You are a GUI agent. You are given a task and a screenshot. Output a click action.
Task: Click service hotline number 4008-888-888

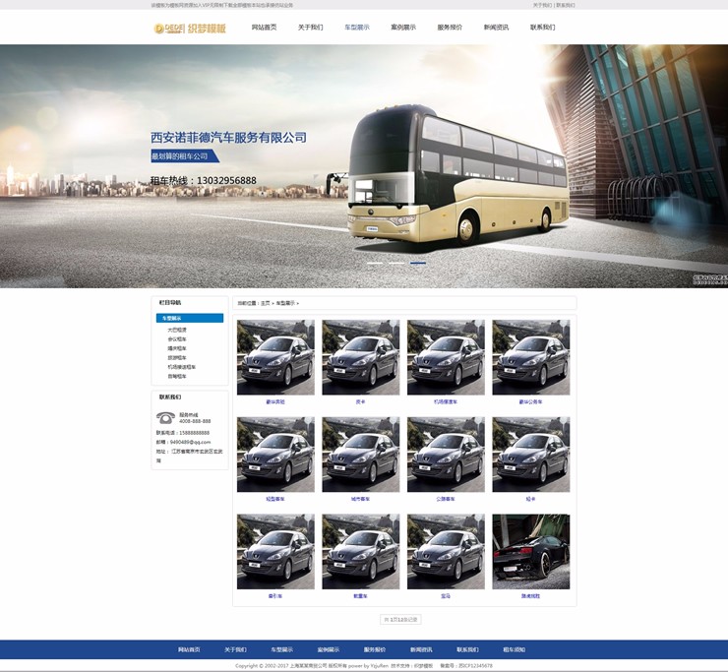(x=195, y=421)
